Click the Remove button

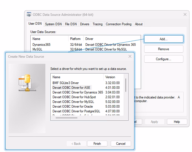click(x=164, y=49)
